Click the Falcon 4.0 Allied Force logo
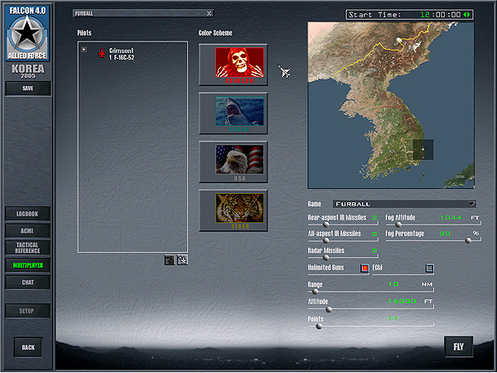The height and width of the screenshot is (373, 497). click(27, 33)
